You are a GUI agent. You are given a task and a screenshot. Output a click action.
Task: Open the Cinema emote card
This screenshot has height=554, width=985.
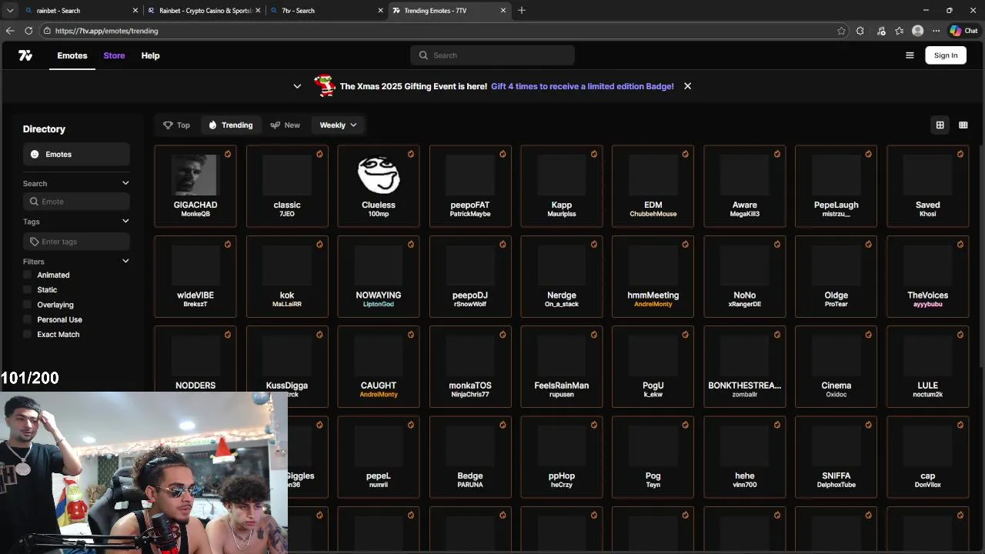[x=836, y=367]
